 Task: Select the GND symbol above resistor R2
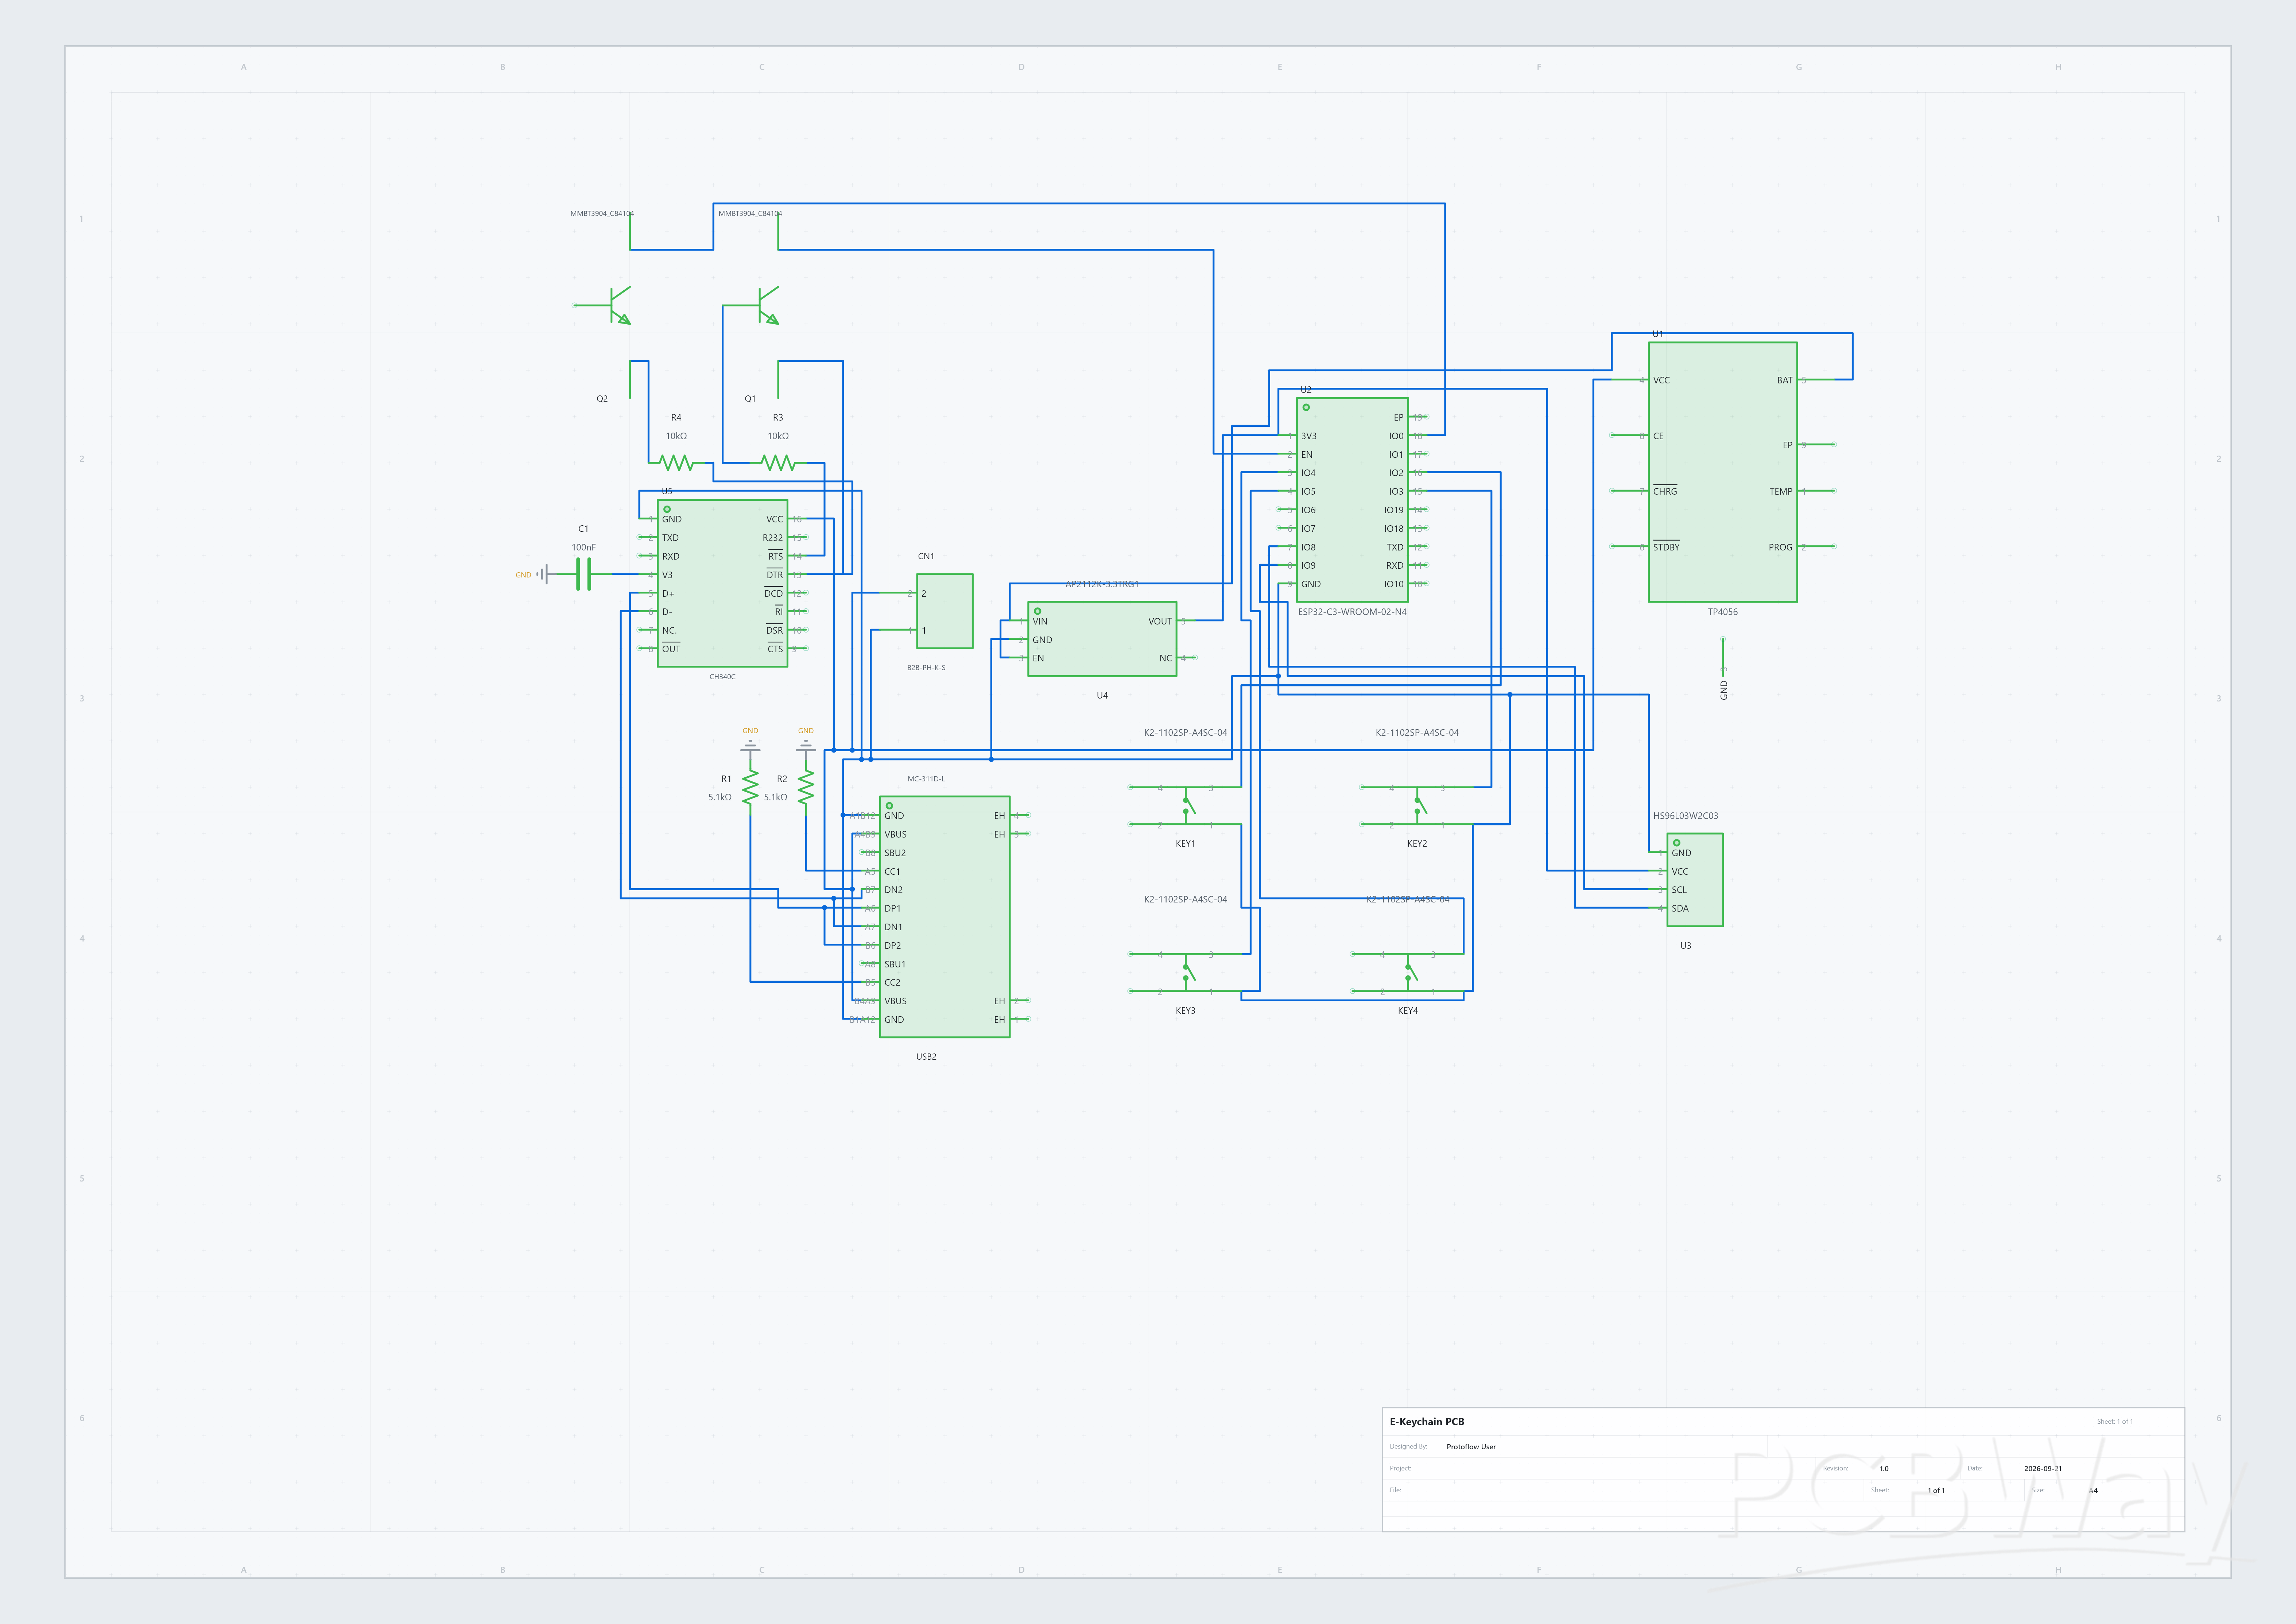(806, 745)
